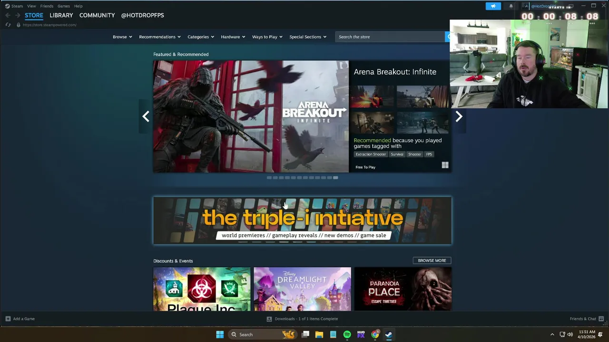This screenshot has width=609, height=342.
Task: Open File Explorer from the taskbar
Action: point(319,334)
